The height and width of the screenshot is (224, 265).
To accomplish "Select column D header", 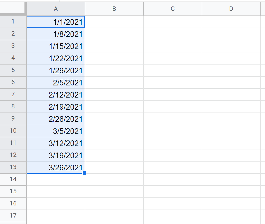I will 231,9.
